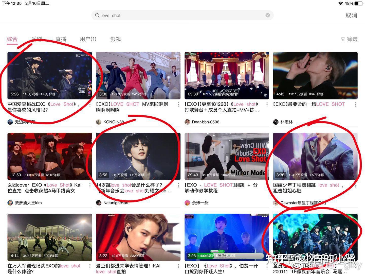Open the 筛选 filter option
The width and height of the screenshot is (365, 274).
point(349,39)
